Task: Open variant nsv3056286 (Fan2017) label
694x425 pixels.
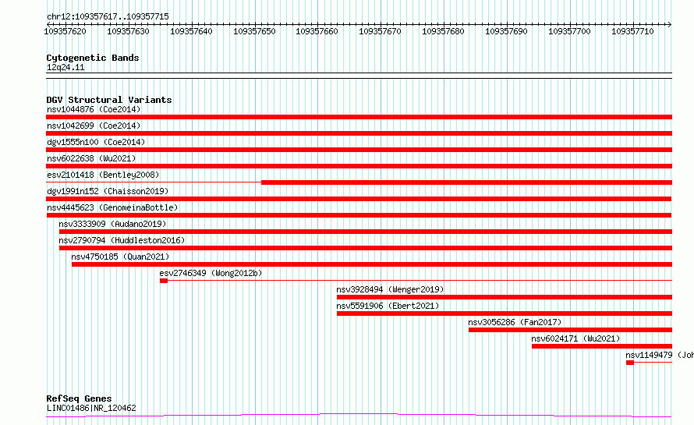Action: 515,322
